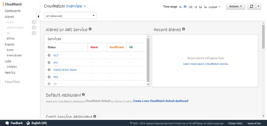Open Rules under Events
This screenshot has width=267, height=126.
tap(10, 50)
